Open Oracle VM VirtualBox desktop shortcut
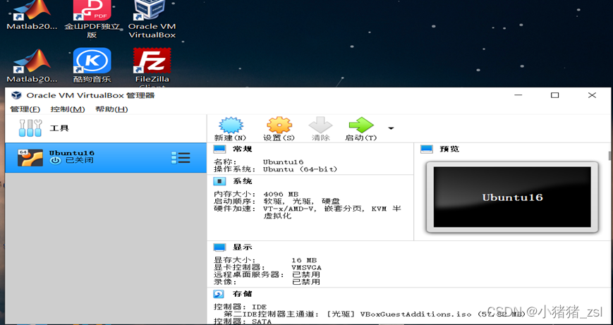Image resolution: width=613 pixels, height=325 pixels. [x=152, y=20]
